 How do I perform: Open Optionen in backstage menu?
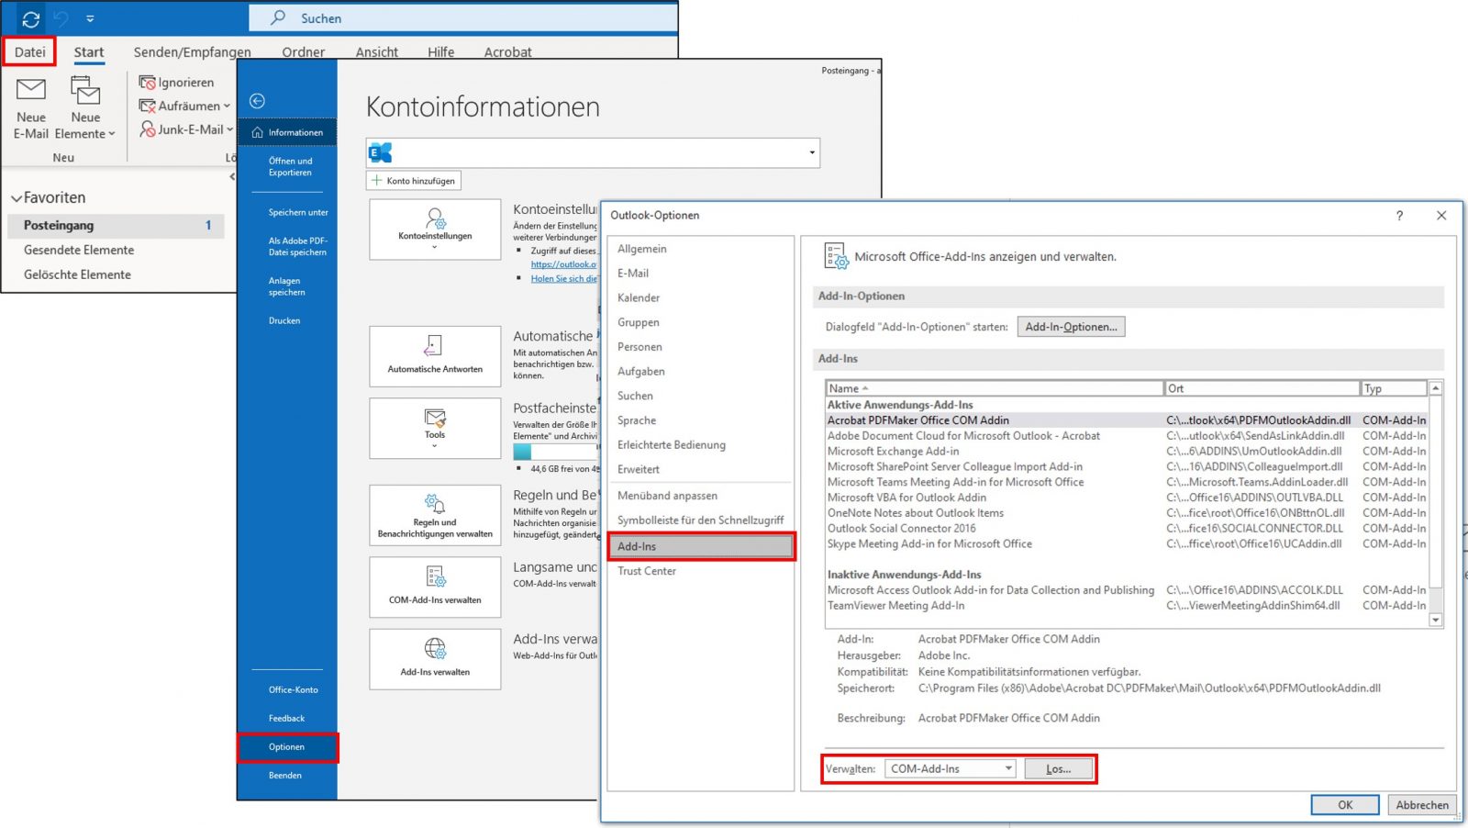(x=287, y=747)
